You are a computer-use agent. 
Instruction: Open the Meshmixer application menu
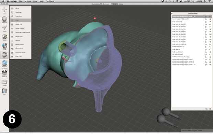(x=12, y=1)
